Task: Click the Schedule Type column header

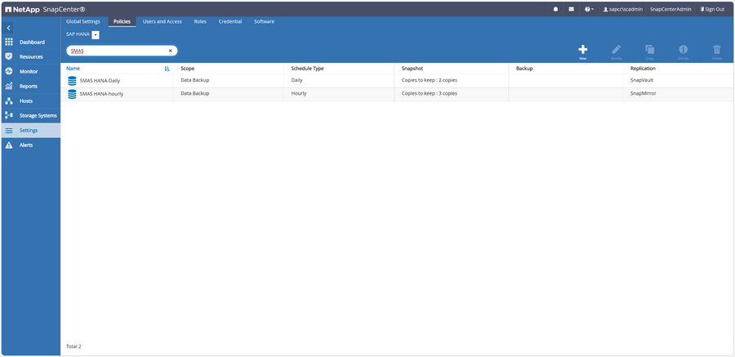Action: click(308, 69)
